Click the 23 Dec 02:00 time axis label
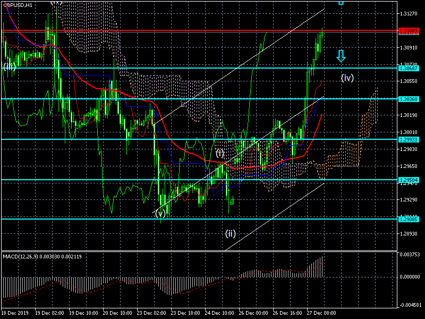425x319 pixels. [x=152, y=313]
